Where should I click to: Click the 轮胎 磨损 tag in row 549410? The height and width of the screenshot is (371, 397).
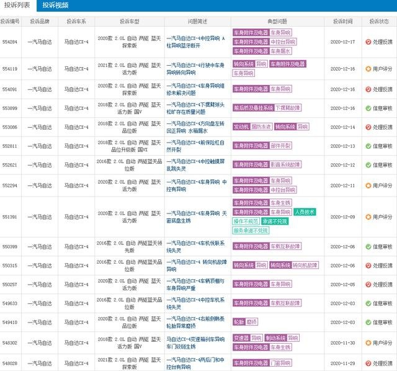click(x=245, y=322)
